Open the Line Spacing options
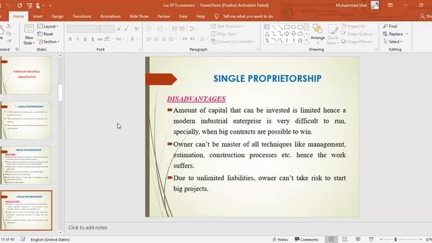Screen dimensions: 432x243 point(194,28)
